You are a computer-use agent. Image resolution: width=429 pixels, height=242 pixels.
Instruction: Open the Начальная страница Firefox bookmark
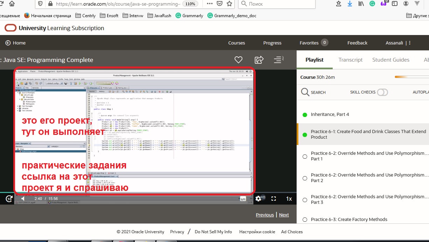coord(48,15)
